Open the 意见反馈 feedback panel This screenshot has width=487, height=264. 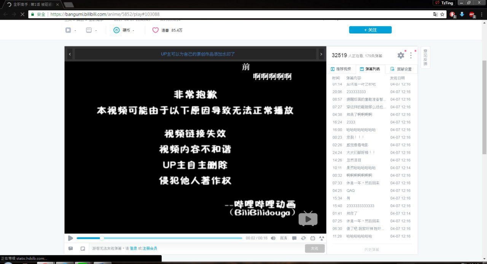(425, 57)
